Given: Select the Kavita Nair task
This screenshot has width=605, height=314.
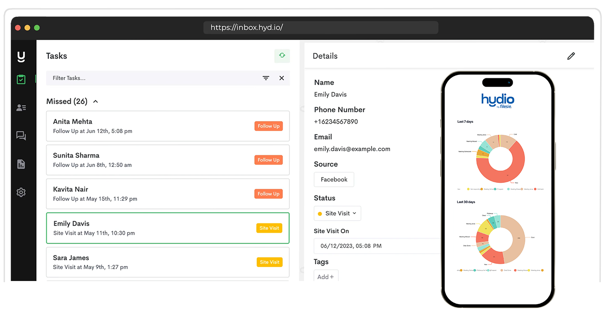Looking at the screenshot, I should (168, 194).
